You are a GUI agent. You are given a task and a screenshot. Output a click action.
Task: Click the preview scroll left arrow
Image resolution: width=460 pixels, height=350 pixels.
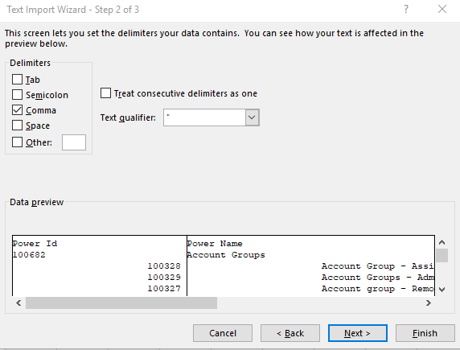point(18,303)
